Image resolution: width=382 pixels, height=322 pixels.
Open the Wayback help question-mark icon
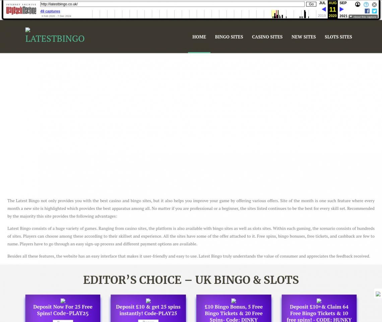366,4
